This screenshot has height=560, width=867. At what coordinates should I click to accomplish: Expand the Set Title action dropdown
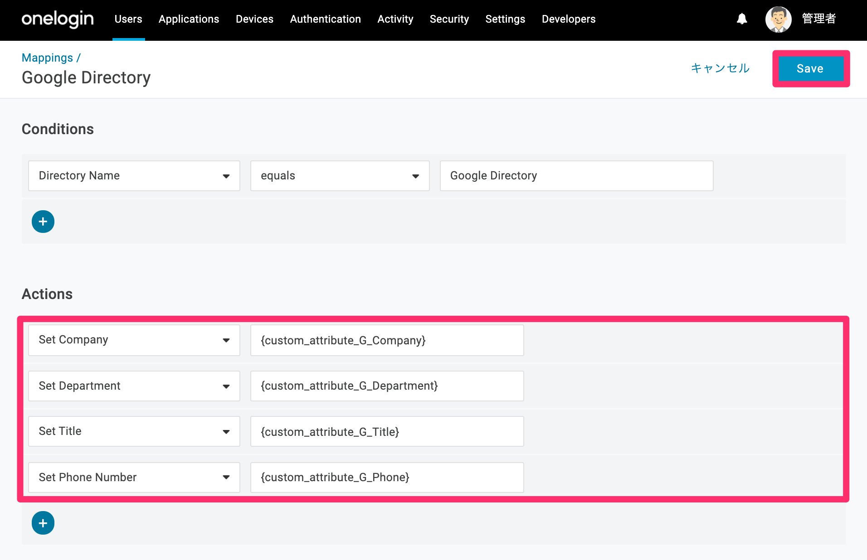pos(134,431)
